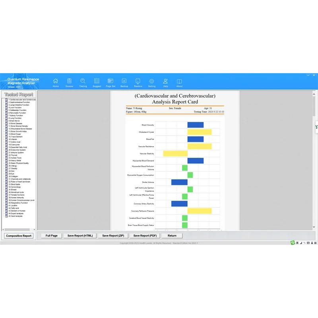This screenshot has width=318, height=318.
Task: Click the Return button
Action: coord(172,236)
